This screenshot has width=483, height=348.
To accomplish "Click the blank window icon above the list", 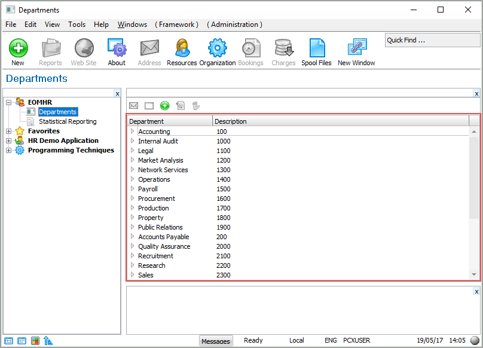I will [149, 106].
